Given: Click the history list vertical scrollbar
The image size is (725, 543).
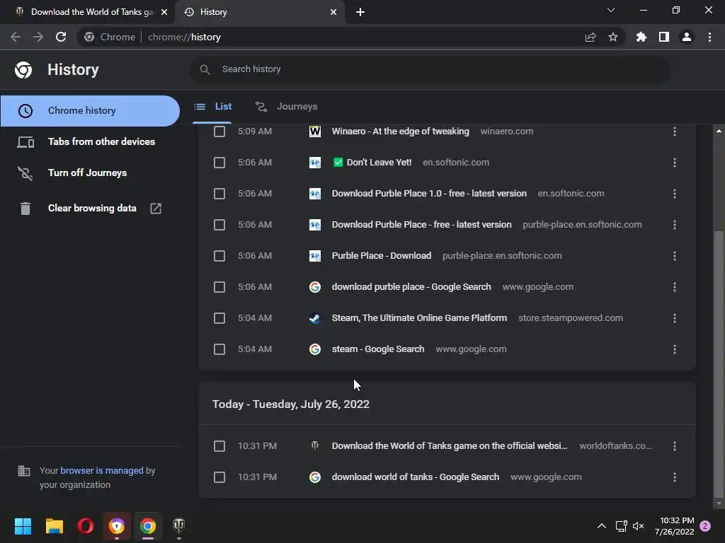Looking at the screenshot, I should (x=719, y=363).
